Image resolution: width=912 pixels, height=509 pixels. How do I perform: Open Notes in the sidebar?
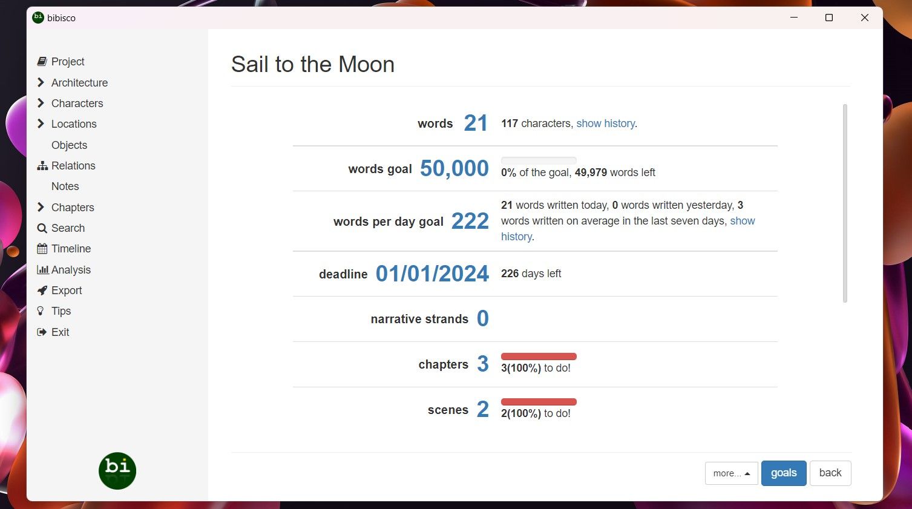click(x=65, y=186)
